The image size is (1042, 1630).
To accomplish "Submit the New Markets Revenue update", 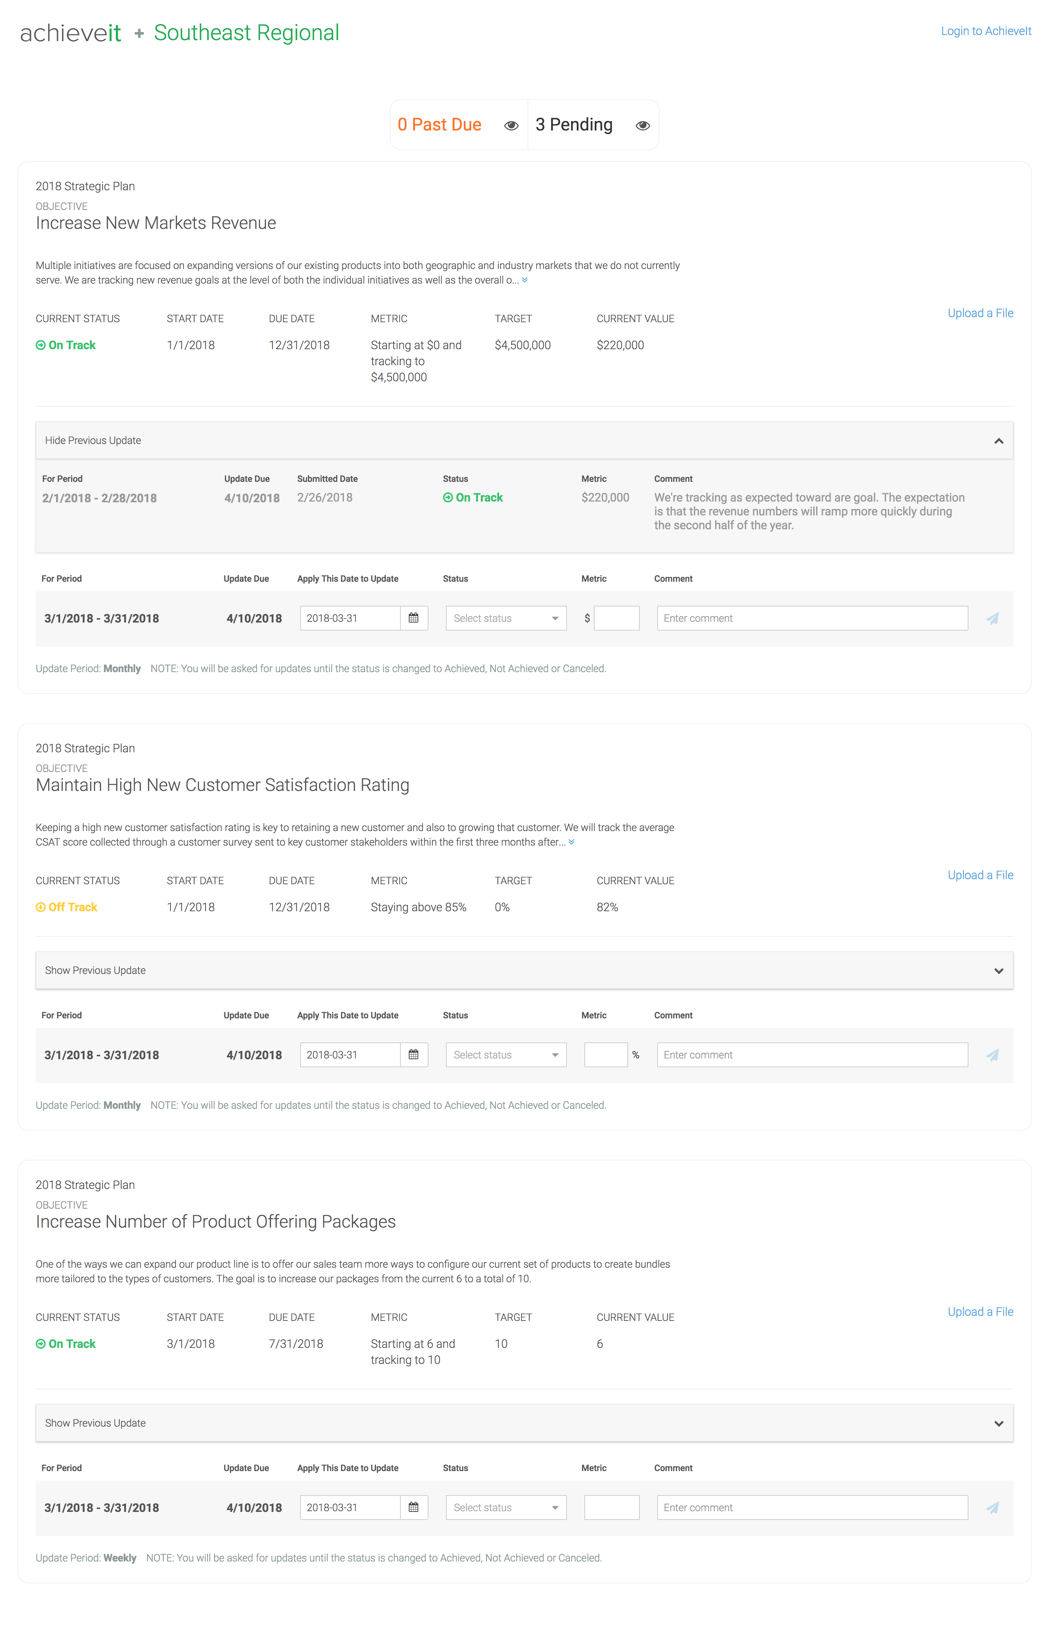I will point(992,618).
